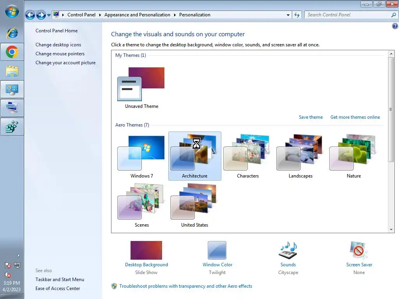Click the search magnifier icon
Screen dimensions: 399x299
click(x=394, y=15)
